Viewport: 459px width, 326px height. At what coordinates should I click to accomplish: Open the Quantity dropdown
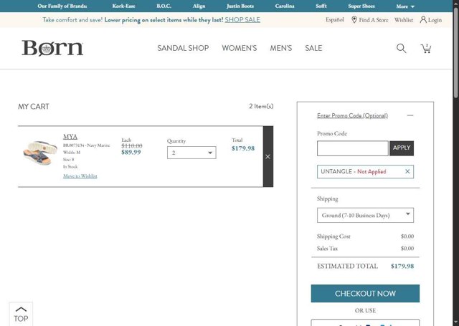pos(191,153)
